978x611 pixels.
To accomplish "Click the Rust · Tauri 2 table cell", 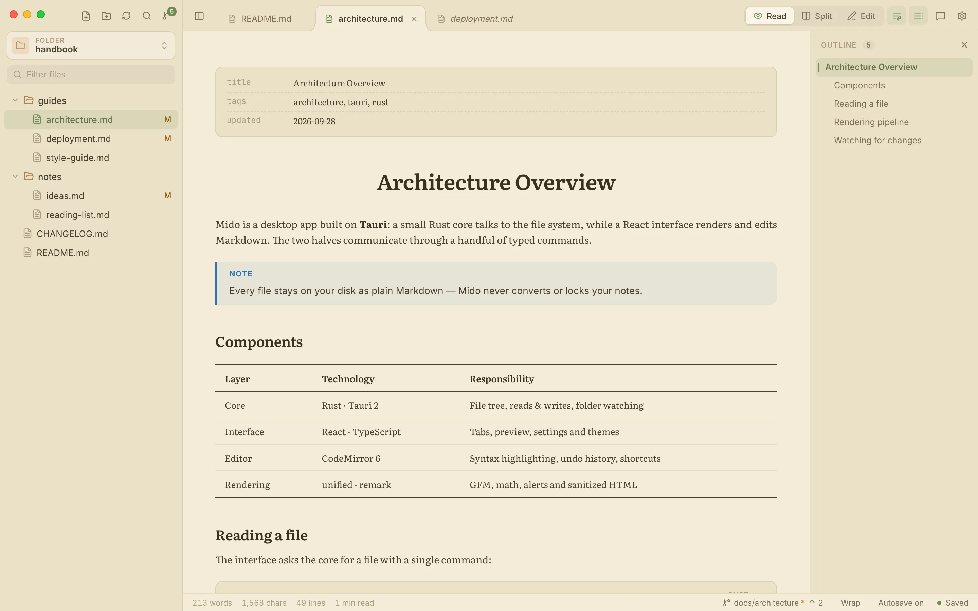I will click(350, 405).
